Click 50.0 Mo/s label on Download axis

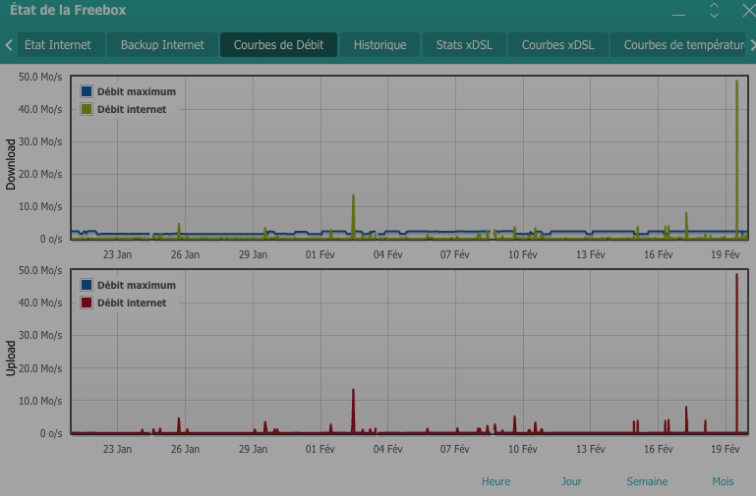pos(40,77)
